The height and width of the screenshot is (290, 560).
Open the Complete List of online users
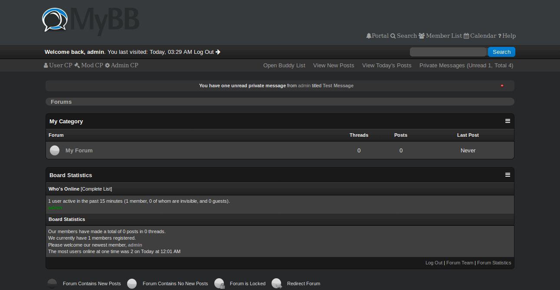click(x=96, y=189)
